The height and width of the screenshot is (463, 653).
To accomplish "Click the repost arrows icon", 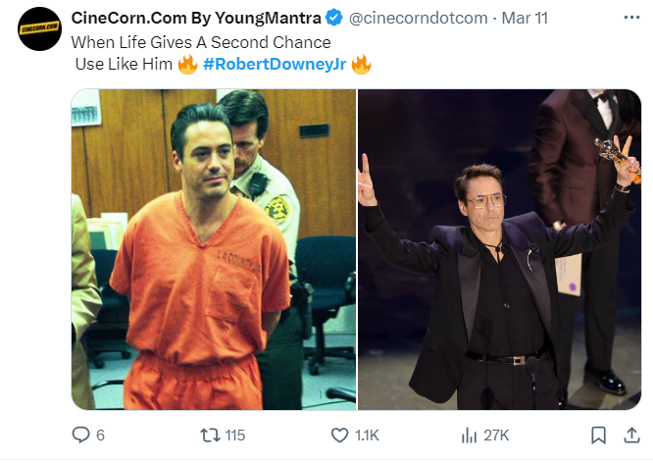I will click(208, 435).
